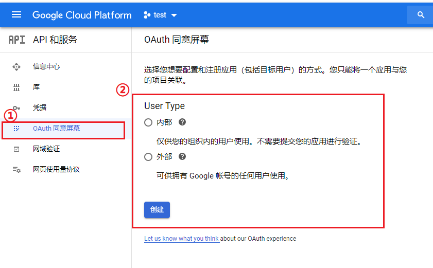Click help icon next to 外部
This screenshot has height=268, width=433.
click(182, 156)
